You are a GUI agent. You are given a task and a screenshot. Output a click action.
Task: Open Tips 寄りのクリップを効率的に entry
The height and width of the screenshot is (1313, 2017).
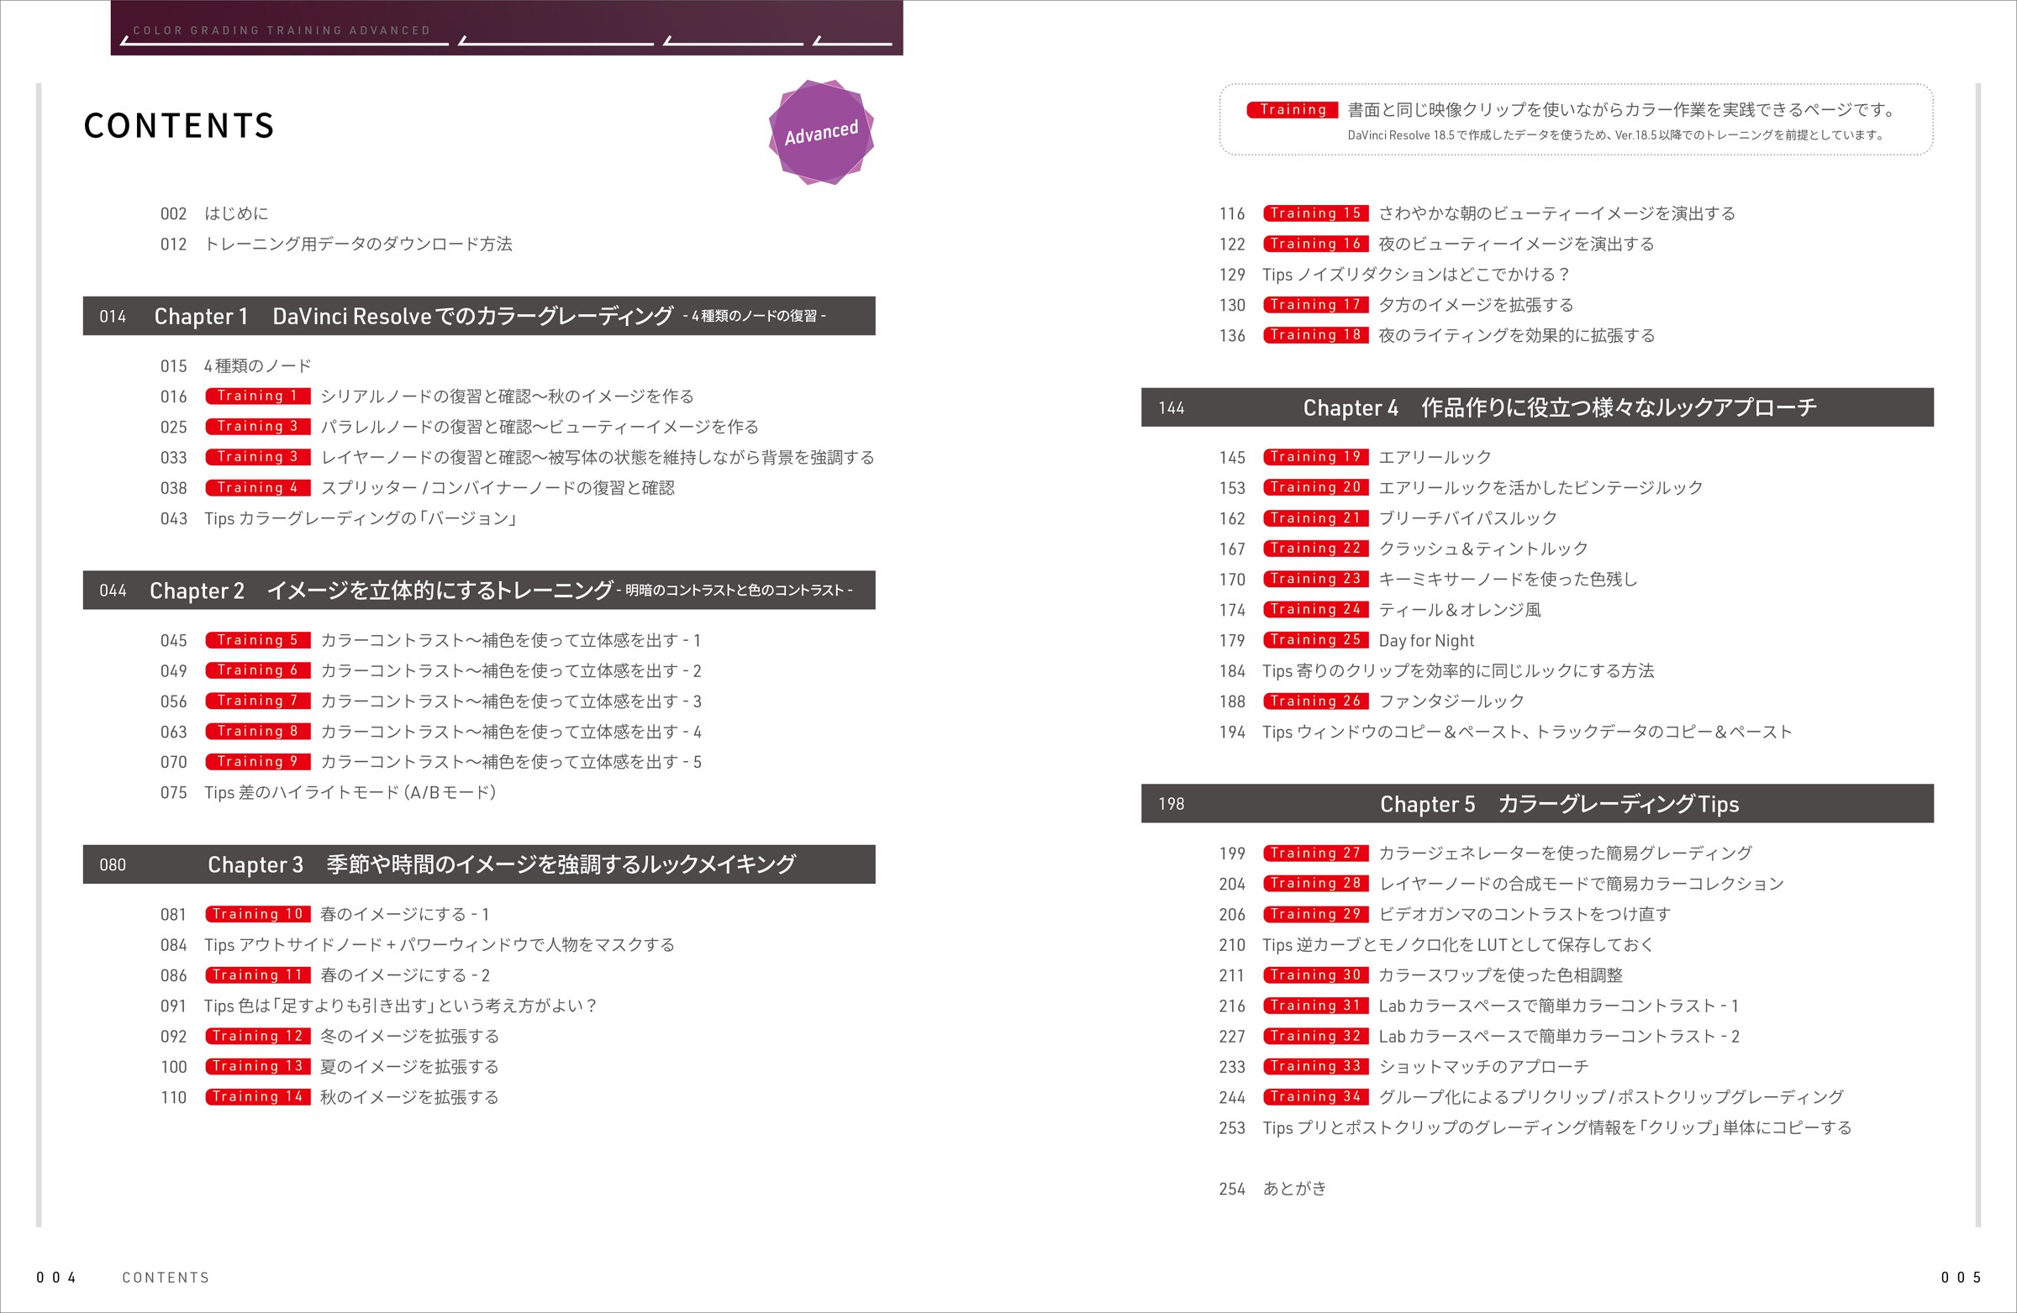[1436, 671]
